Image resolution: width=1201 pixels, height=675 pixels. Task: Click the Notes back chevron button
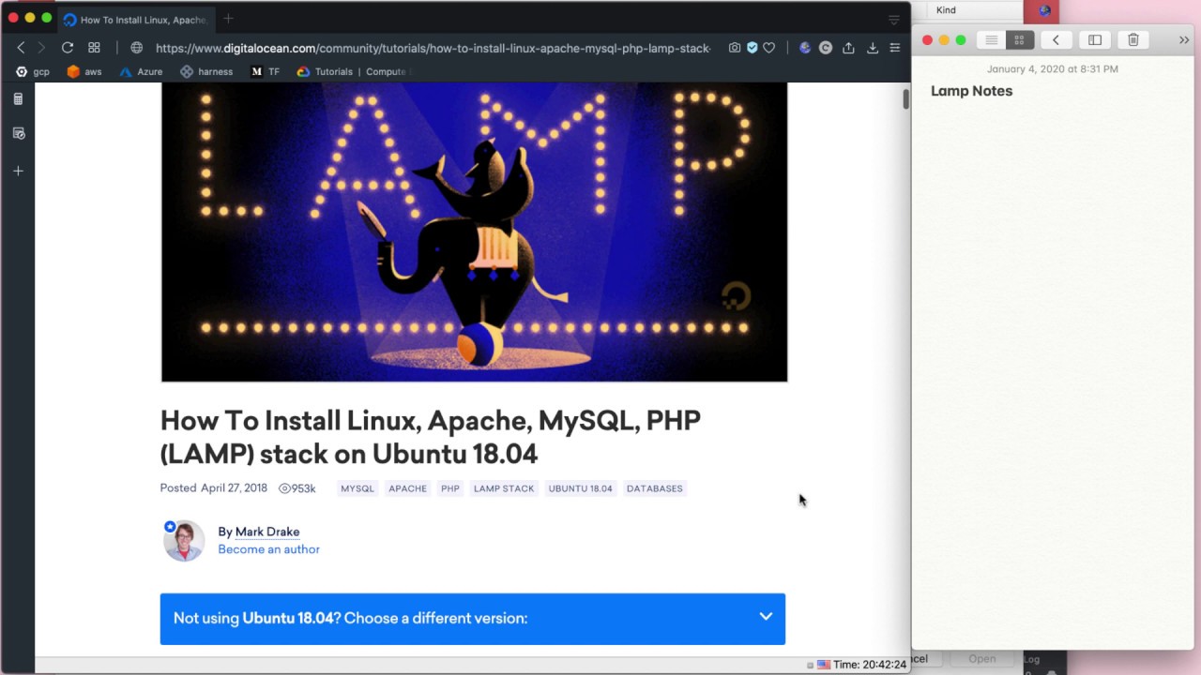1056,39
